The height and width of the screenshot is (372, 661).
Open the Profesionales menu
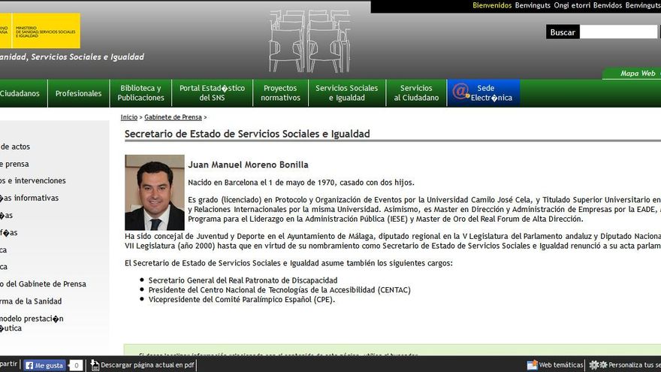click(78, 94)
